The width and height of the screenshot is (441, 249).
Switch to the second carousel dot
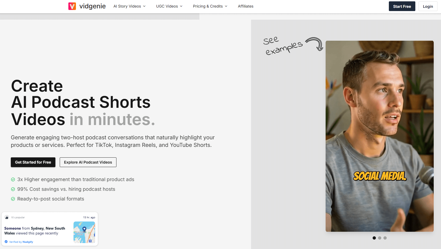point(380,238)
